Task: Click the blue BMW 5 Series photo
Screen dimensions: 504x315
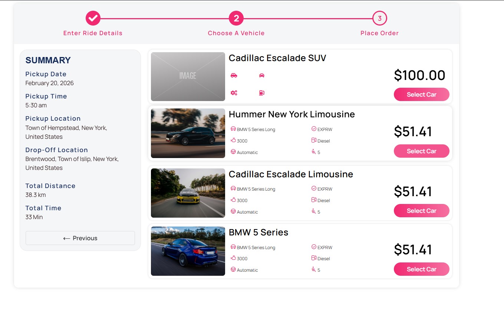Action: click(x=188, y=251)
